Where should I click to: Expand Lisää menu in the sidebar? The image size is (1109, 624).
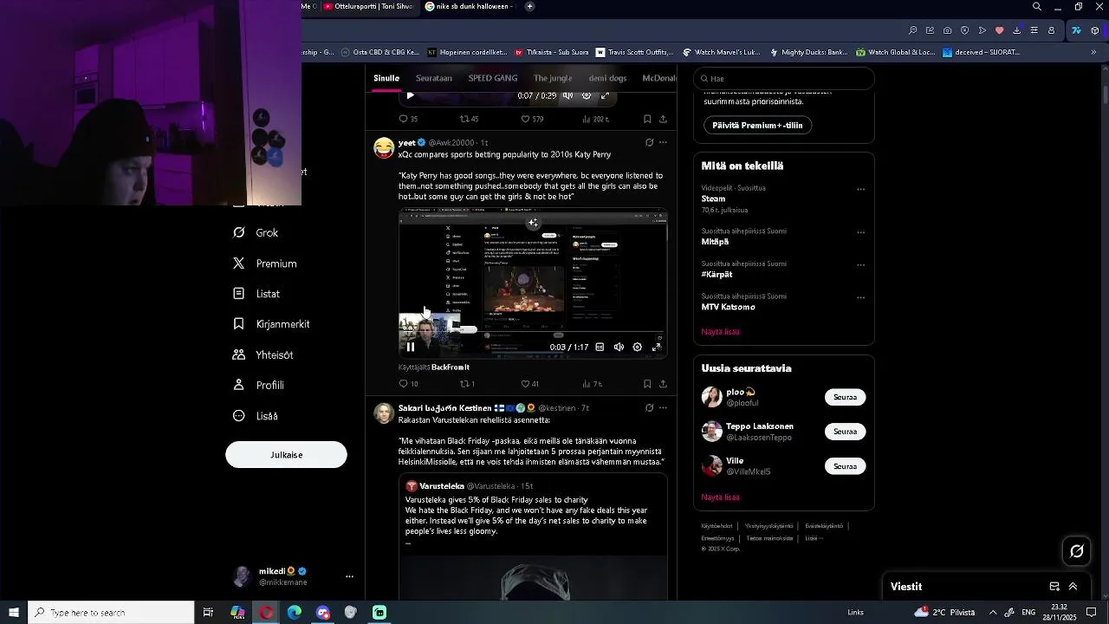(x=255, y=416)
